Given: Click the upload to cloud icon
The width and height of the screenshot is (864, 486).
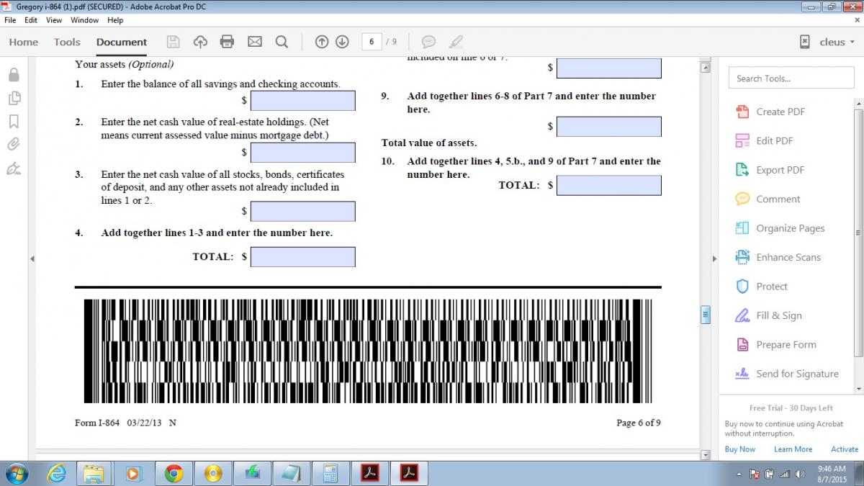Looking at the screenshot, I should point(200,42).
